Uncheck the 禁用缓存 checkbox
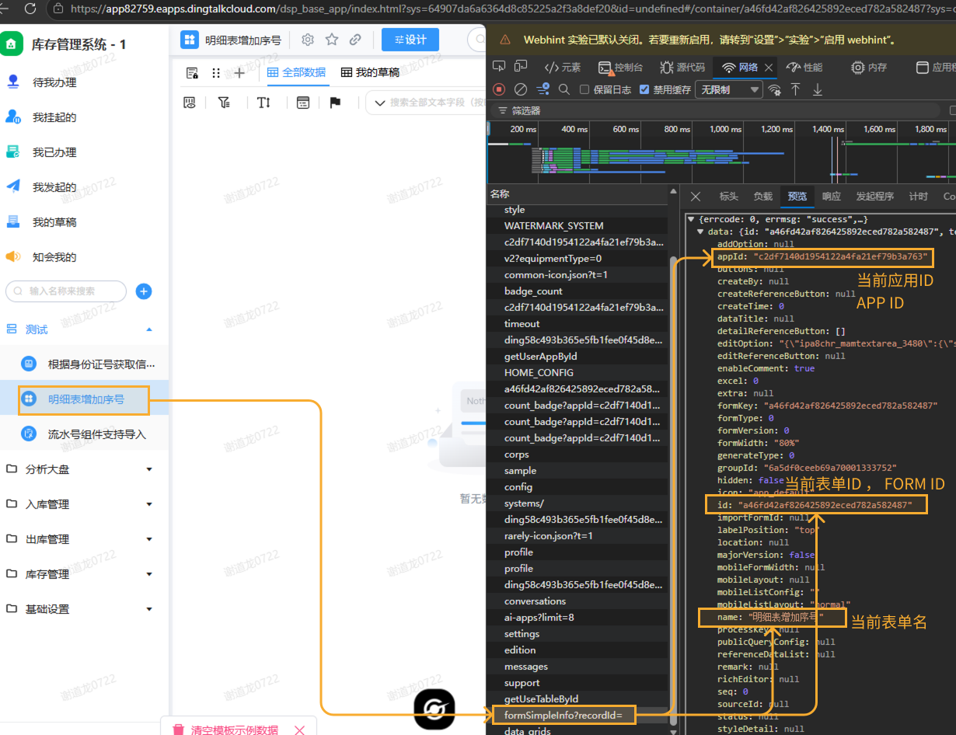The width and height of the screenshot is (956, 735). [644, 89]
